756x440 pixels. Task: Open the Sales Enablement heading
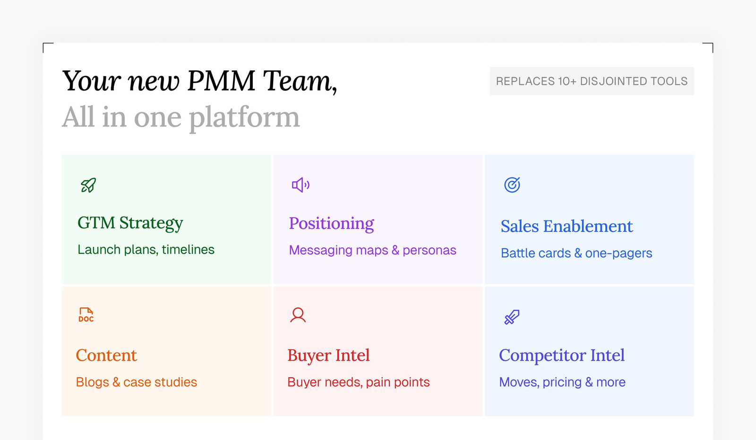coord(567,227)
